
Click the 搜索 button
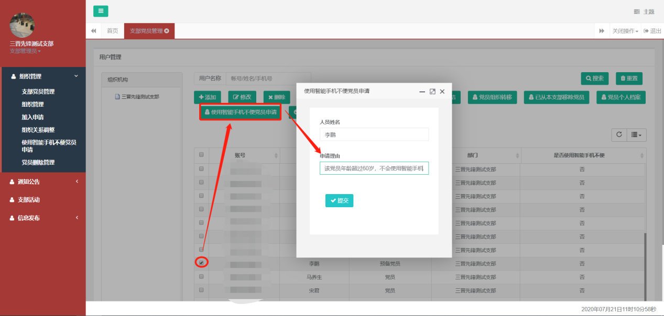[594, 78]
